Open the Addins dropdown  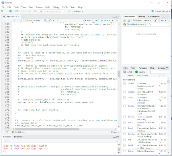pos(79,11)
